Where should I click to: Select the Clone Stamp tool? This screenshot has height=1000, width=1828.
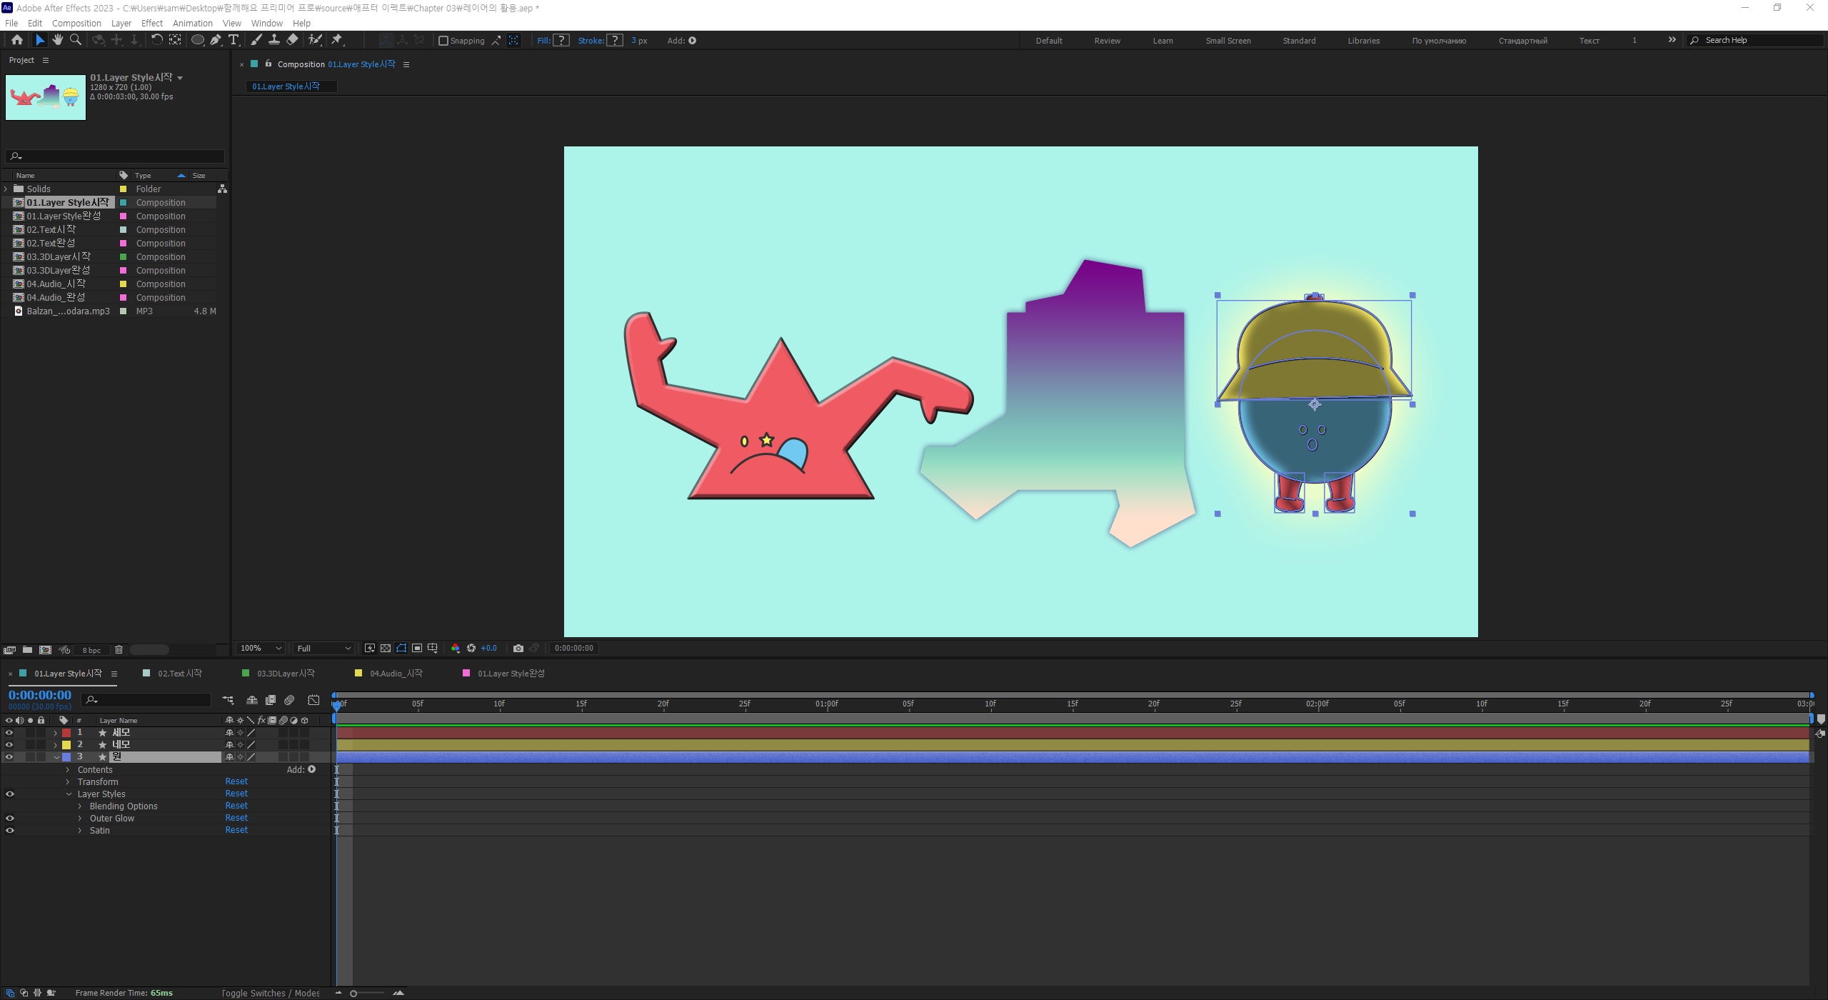tap(274, 40)
